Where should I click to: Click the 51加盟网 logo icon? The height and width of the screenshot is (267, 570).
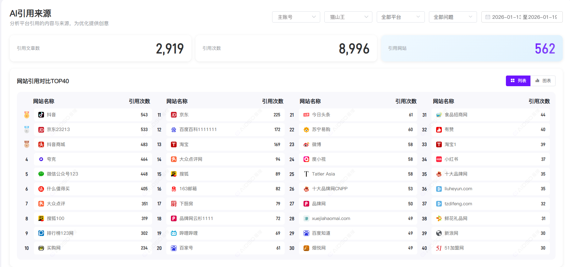[x=439, y=248]
